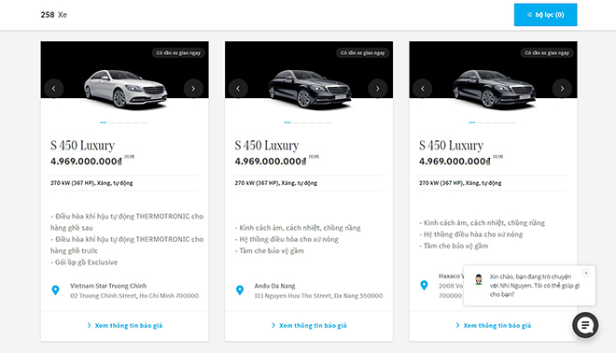Click location pin on the Haxaco dealer card
The height and width of the screenshot is (353, 616).
point(424,285)
